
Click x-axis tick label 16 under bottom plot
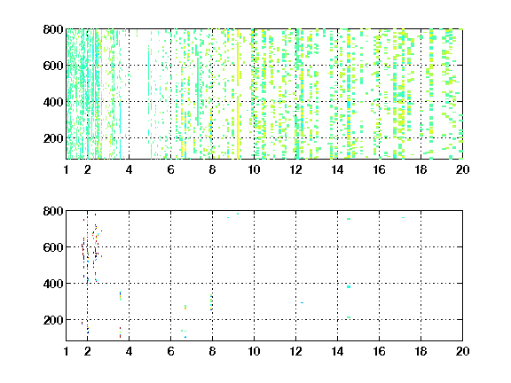pyautogui.click(x=379, y=351)
